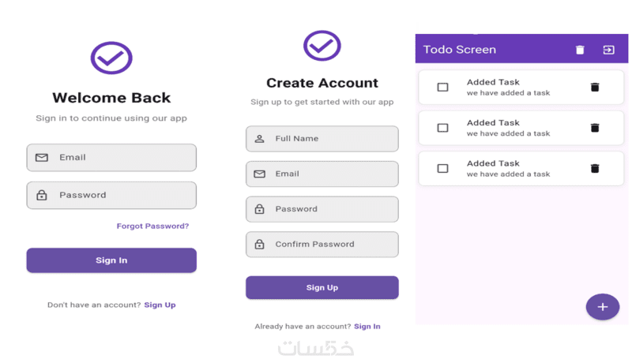This screenshot has height=363, width=632.
Task: Focus the Full Name input field
Action: click(x=322, y=139)
